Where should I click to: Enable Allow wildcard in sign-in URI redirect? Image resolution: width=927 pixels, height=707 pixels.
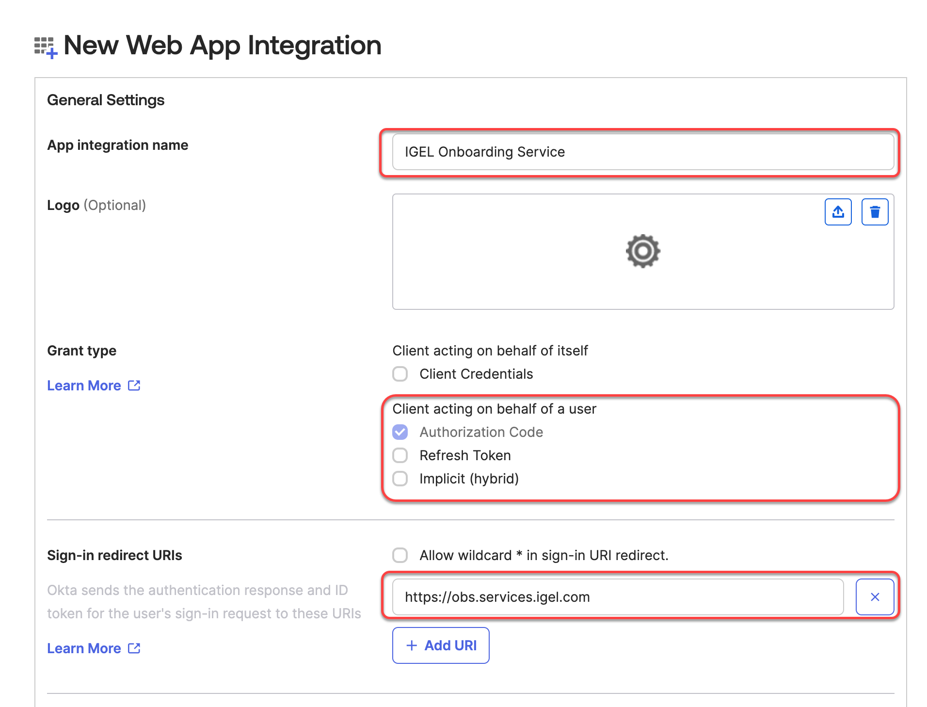tap(400, 555)
